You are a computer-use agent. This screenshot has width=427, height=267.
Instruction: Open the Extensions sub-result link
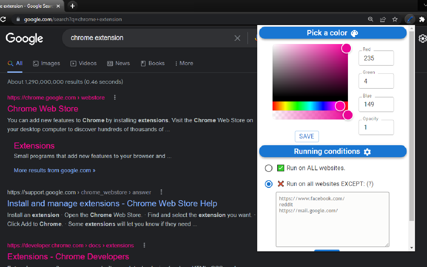click(x=34, y=146)
